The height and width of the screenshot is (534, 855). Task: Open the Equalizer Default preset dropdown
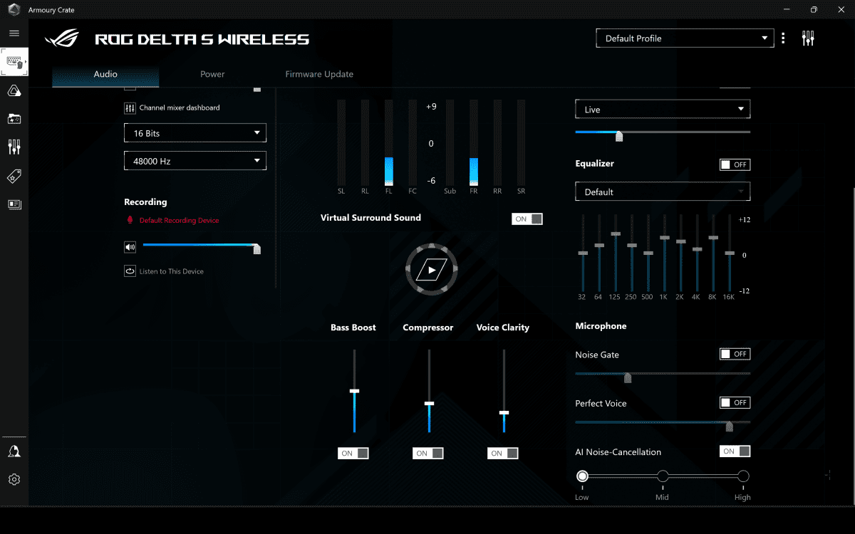(x=663, y=192)
